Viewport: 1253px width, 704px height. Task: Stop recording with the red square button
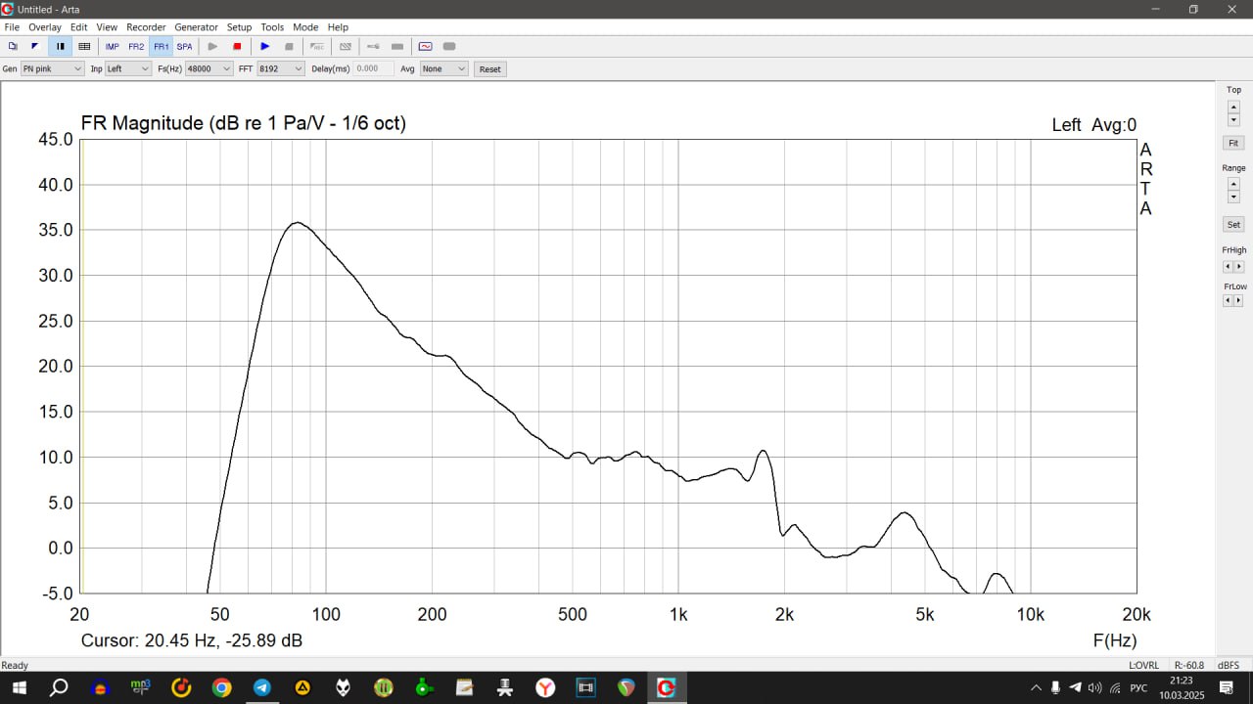tap(237, 46)
